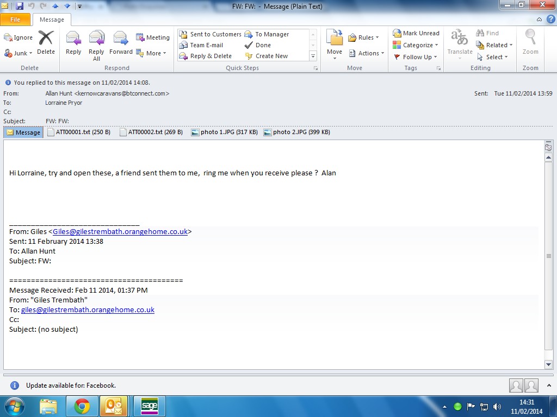Open Tags dialog launcher
Screen dimensions: 557x417
[439, 68]
